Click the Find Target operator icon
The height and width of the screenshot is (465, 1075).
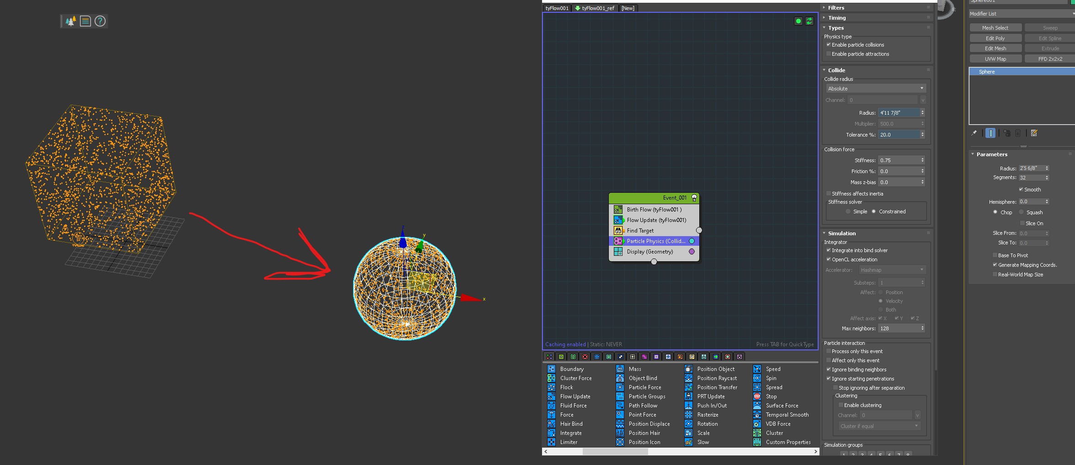(618, 231)
